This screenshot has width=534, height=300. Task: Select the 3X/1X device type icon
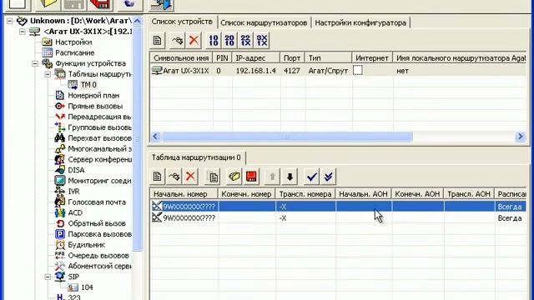point(262,41)
